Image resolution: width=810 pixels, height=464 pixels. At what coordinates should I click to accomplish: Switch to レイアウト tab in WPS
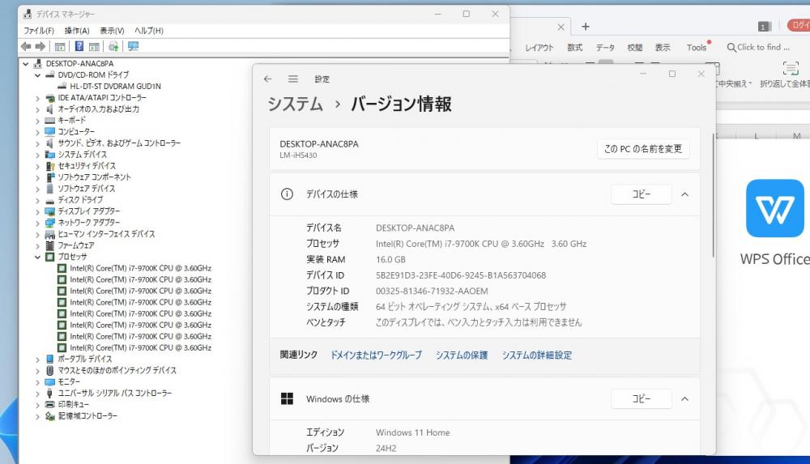[x=539, y=48]
